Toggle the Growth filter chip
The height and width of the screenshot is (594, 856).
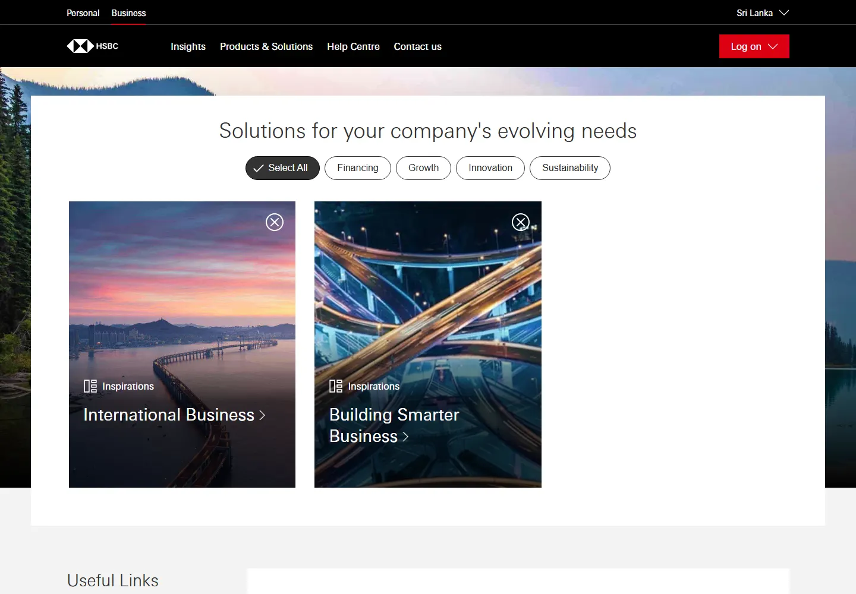pos(423,168)
